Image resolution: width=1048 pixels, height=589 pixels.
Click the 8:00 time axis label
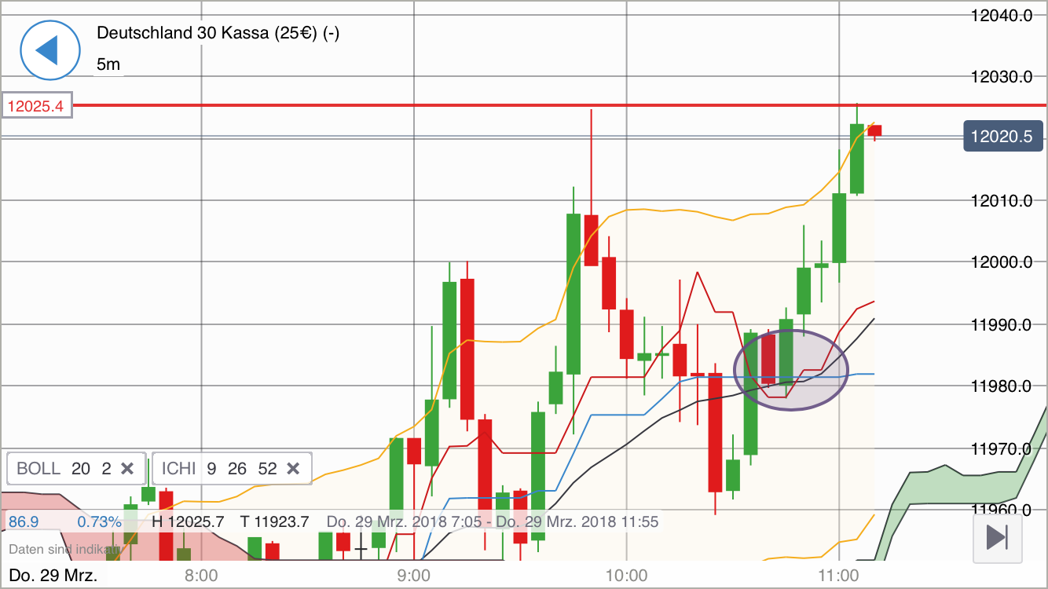point(201,576)
